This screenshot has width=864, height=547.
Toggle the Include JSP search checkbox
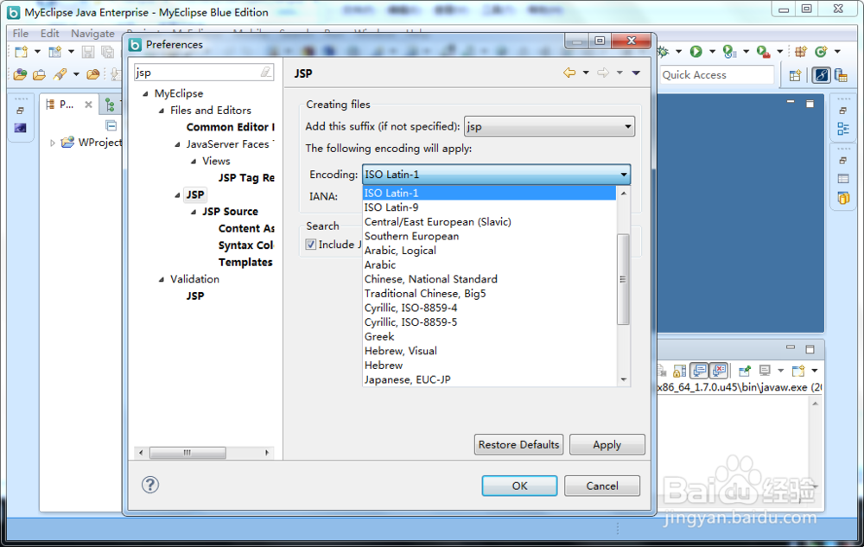tap(311, 244)
